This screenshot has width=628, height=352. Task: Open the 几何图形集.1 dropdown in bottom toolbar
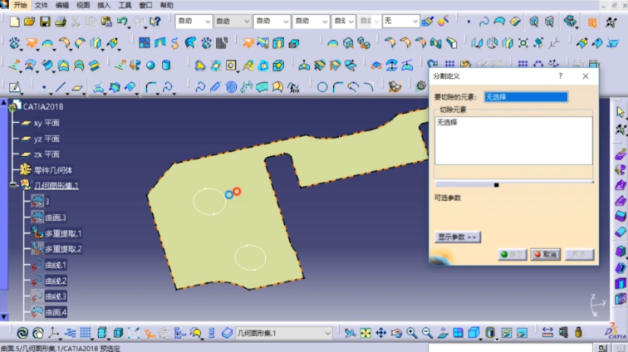(x=283, y=333)
